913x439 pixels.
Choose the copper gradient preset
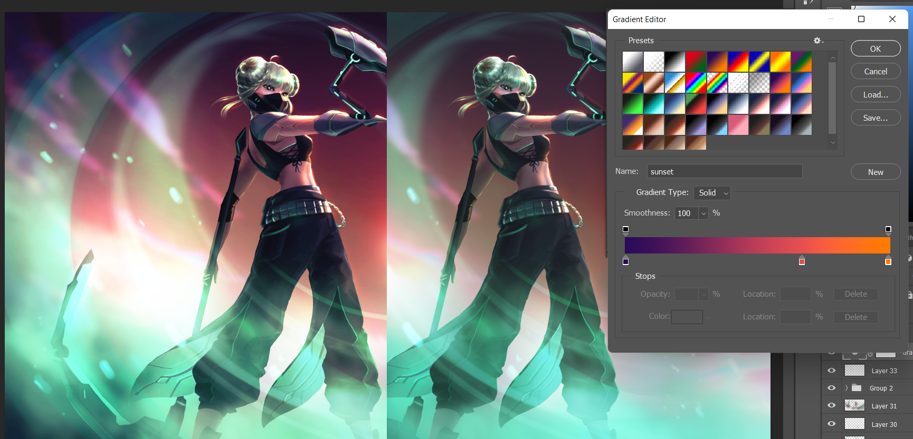tap(654, 83)
